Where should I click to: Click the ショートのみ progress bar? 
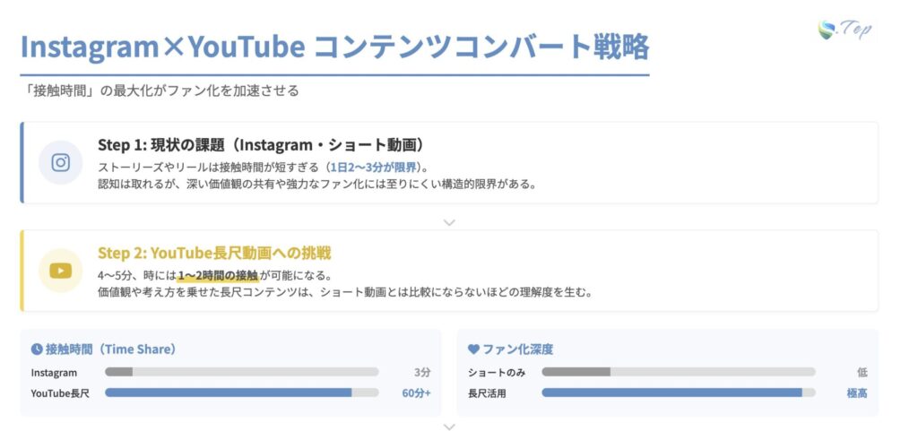click(678, 372)
